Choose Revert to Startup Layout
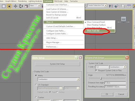The image size is (135, 101). [64, 15]
